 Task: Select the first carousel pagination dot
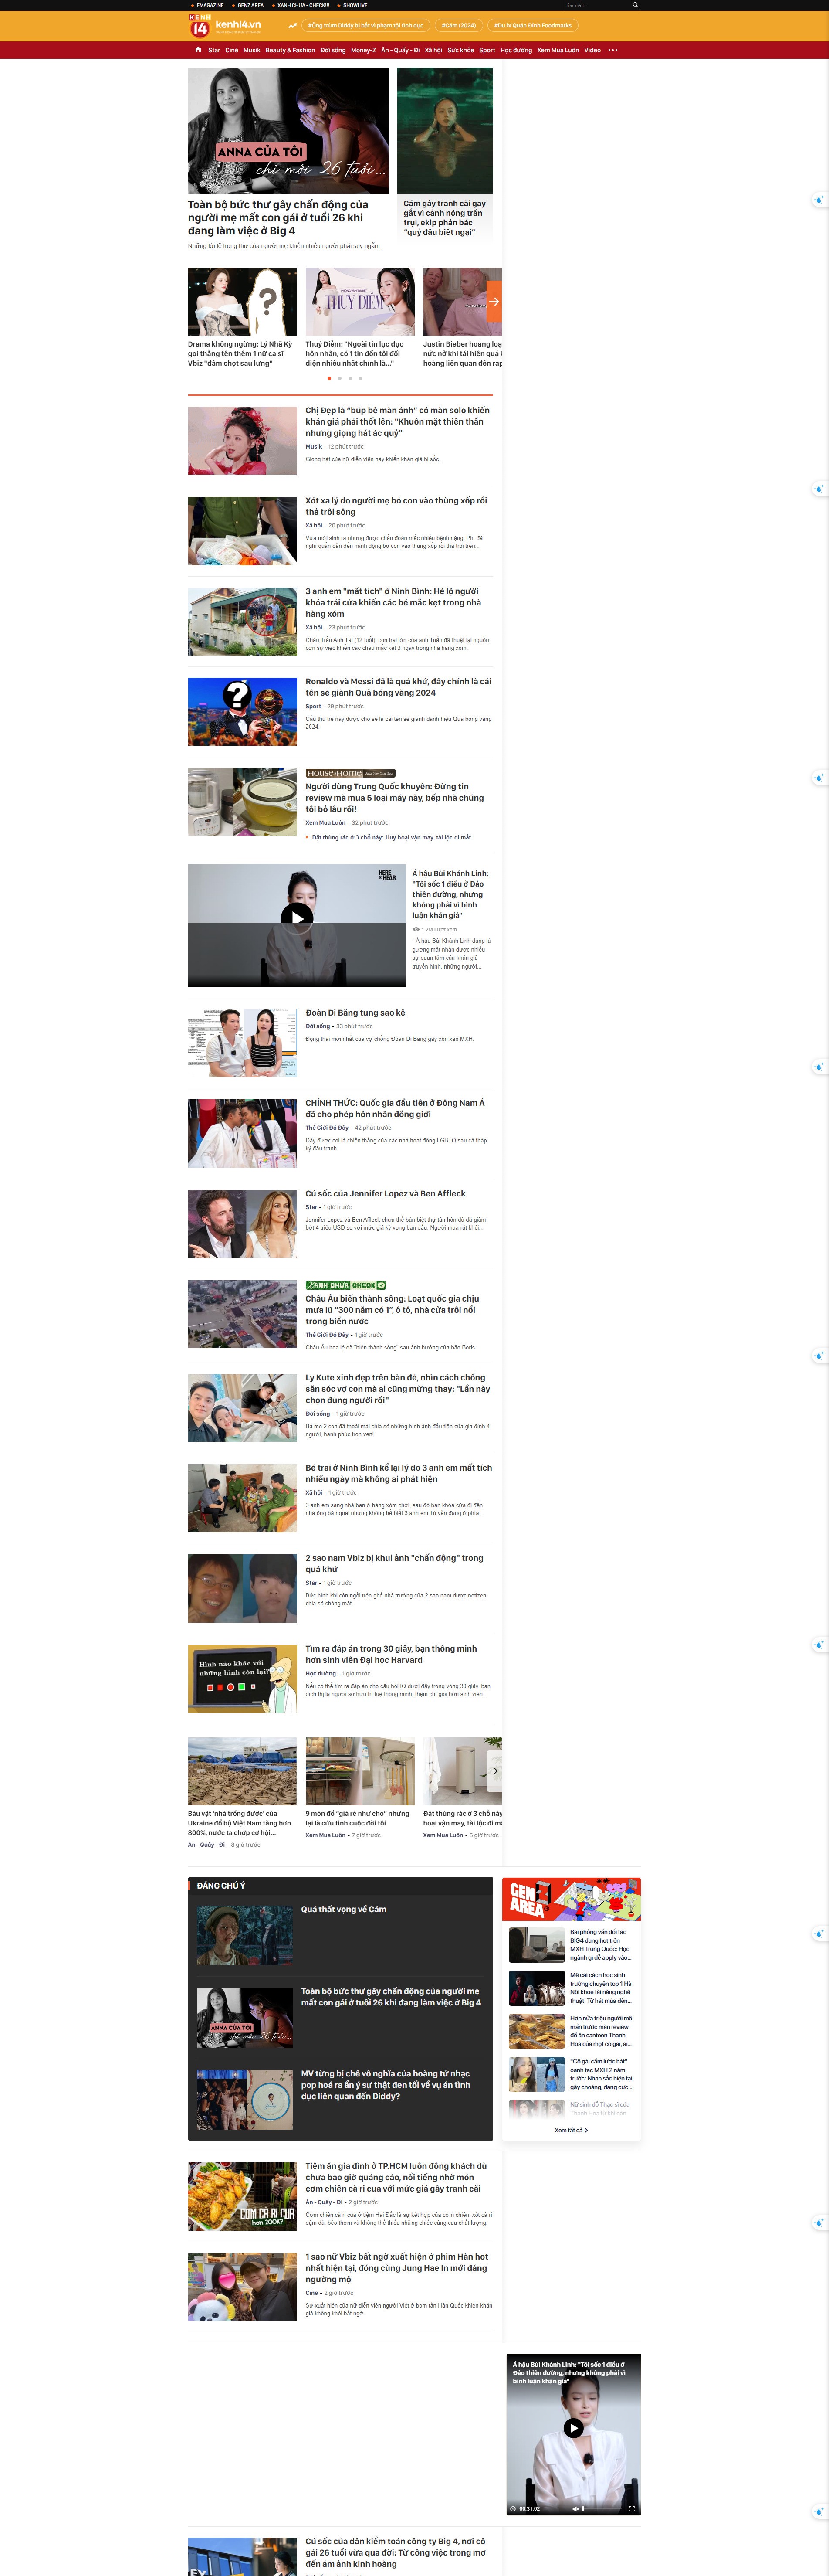329,378
